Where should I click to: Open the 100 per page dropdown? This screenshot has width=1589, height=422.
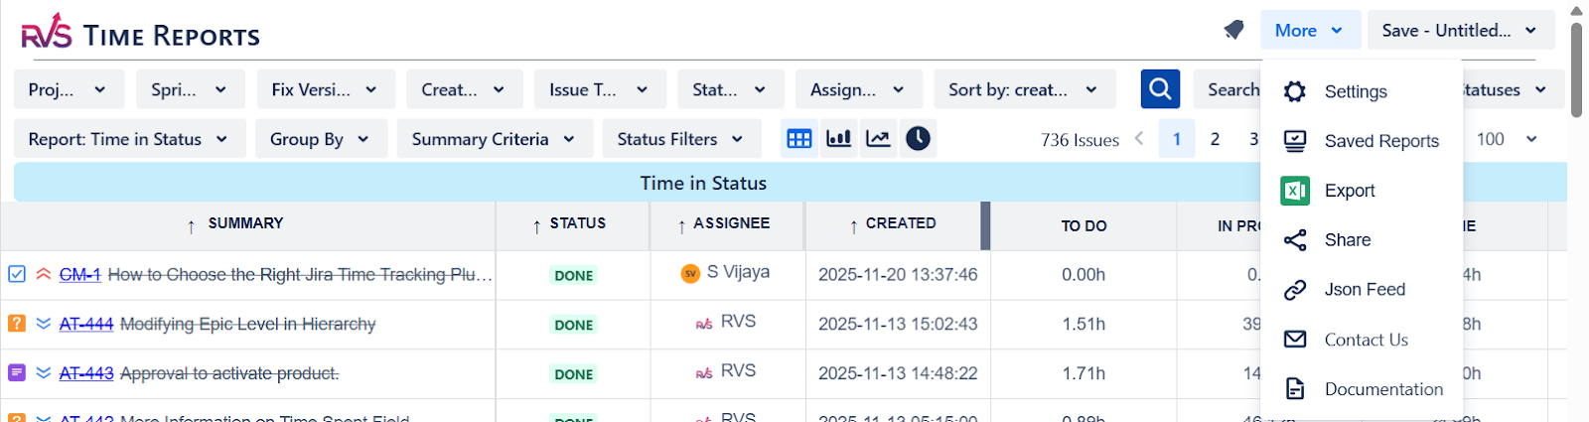[1507, 139]
